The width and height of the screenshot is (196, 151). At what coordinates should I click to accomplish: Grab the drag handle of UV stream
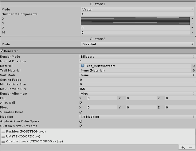[3, 137]
